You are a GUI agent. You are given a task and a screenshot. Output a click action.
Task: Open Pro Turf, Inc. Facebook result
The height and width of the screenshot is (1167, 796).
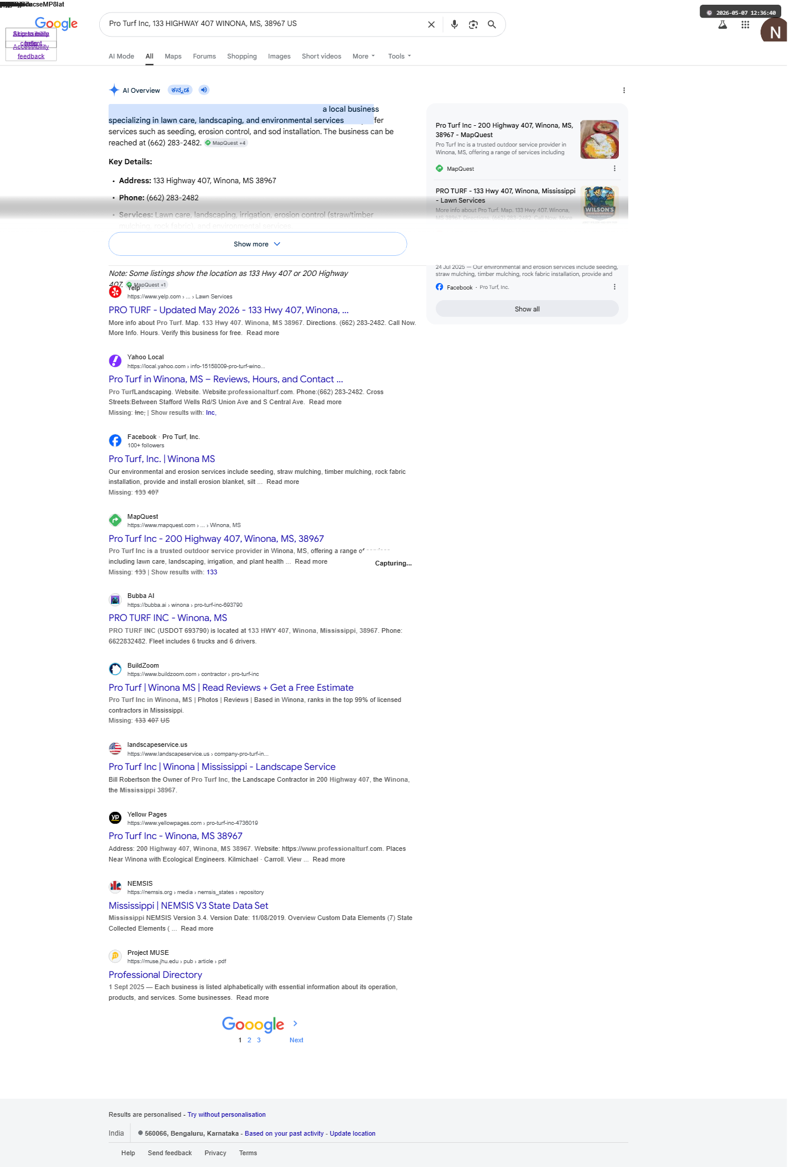coord(162,459)
